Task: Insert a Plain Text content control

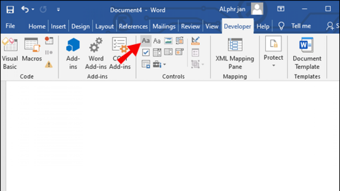Action: (x=157, y=41)
